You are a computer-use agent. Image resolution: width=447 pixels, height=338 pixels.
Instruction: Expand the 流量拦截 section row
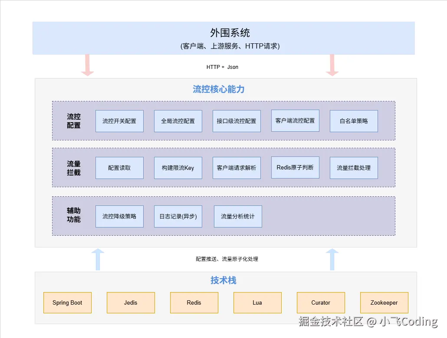72,168
